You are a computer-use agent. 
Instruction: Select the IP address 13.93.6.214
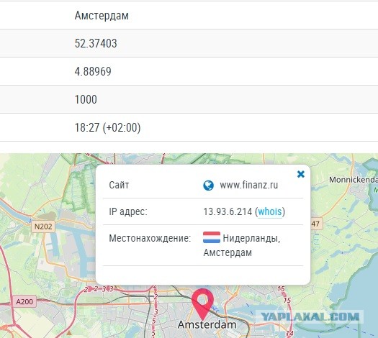coord(228,212)
